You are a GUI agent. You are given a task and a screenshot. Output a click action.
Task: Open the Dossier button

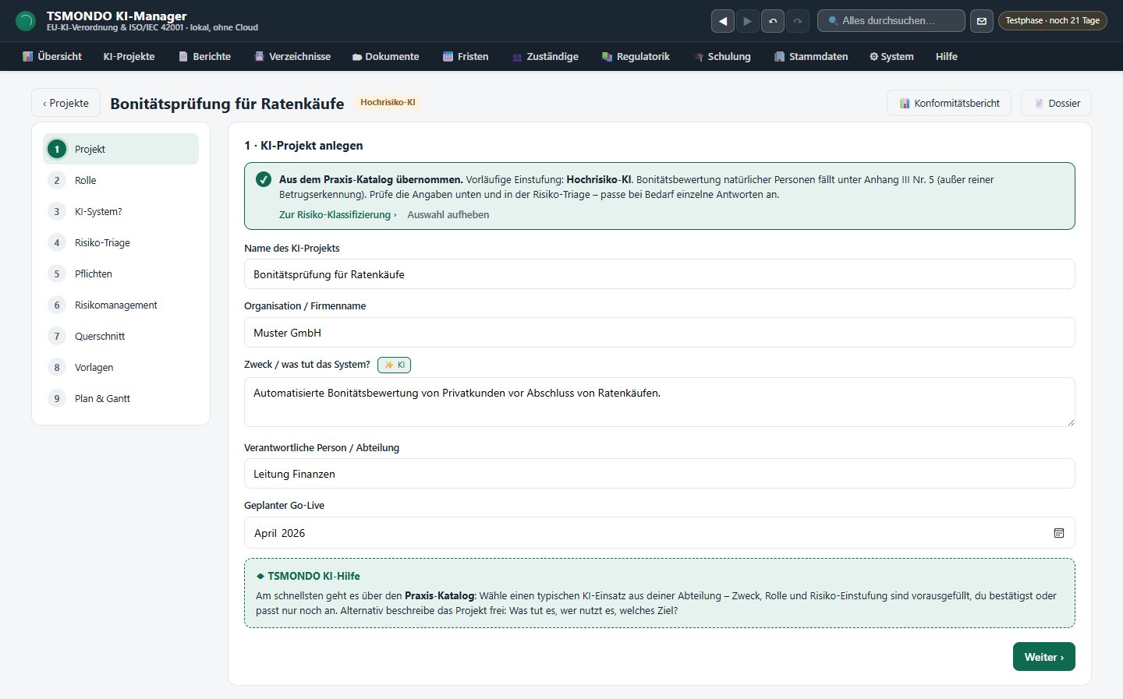1056,103
